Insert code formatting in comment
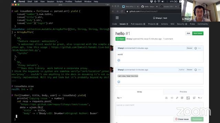220x123 pixels. tap(172, 98)
